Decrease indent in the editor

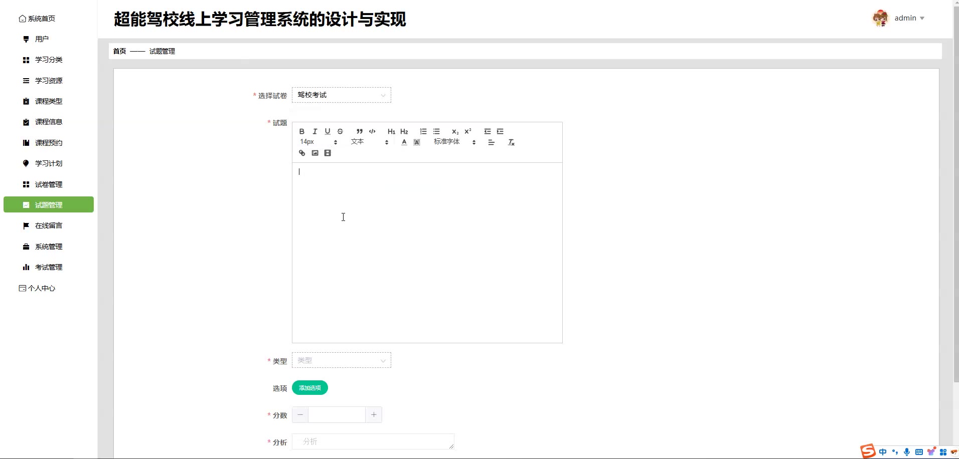488,131
